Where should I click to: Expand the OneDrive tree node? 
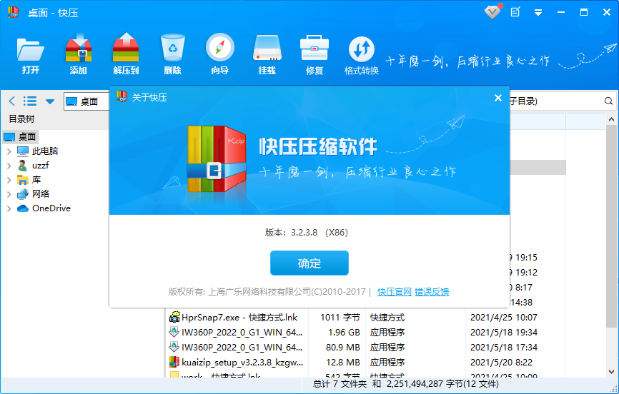pyautogui.click(x=9, y=208)
